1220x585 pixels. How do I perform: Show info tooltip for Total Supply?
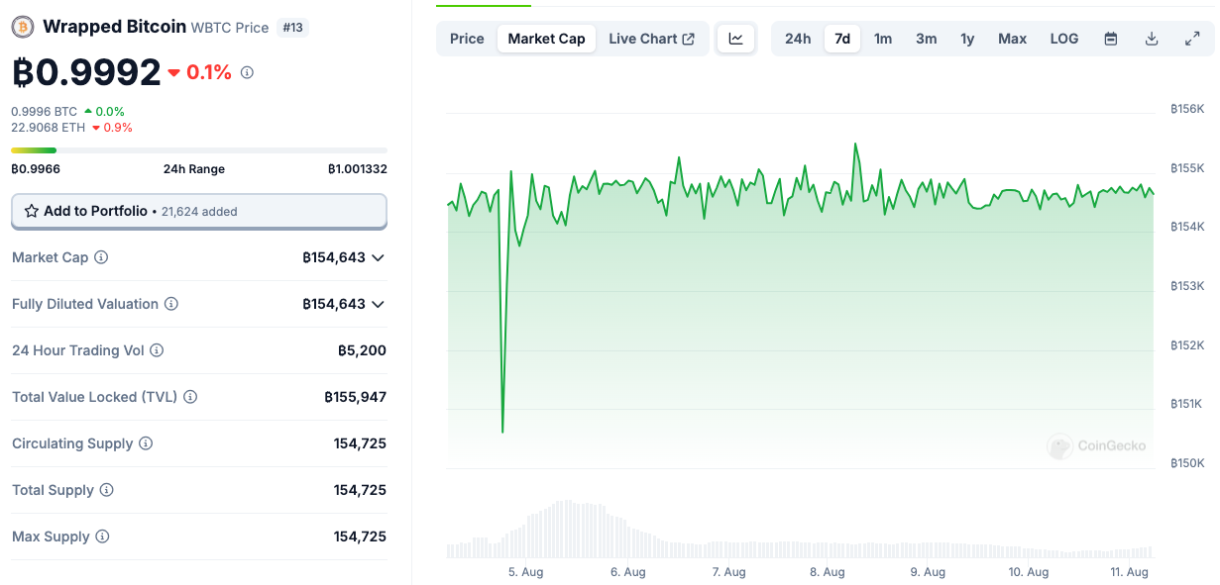[x=107, y=490]
